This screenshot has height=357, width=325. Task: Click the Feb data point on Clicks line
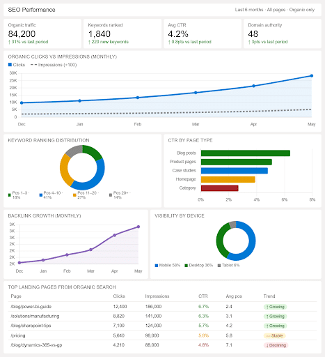click(x=138, y=98)
